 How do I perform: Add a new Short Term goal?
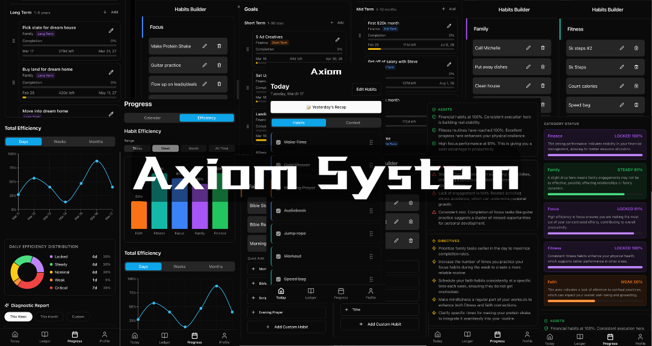(336, 22)
